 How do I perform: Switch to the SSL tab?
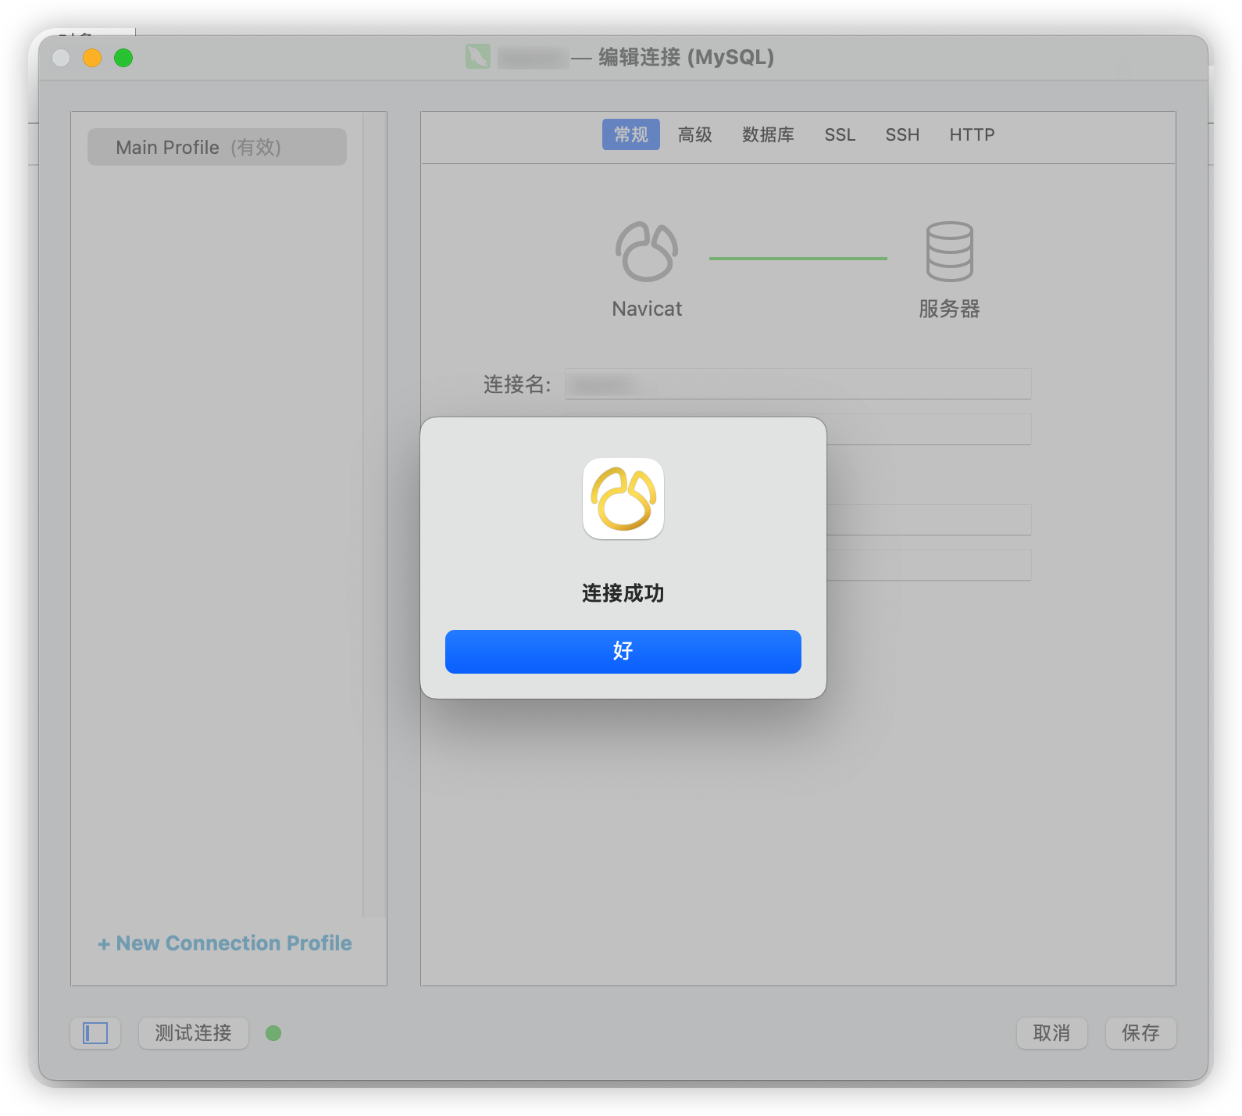[x=840, y=134]
